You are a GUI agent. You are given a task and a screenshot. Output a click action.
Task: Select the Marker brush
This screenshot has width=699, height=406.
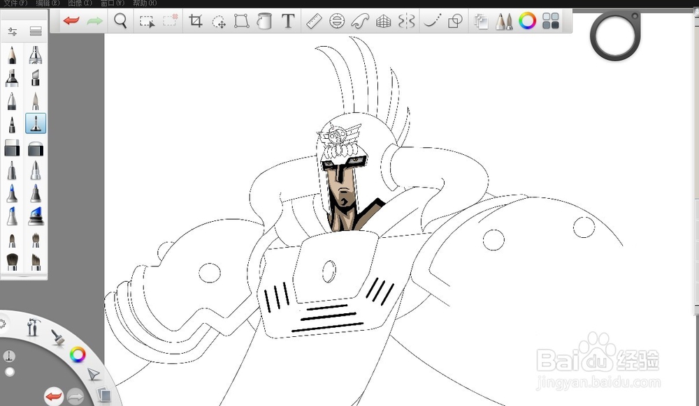[12, 78]
